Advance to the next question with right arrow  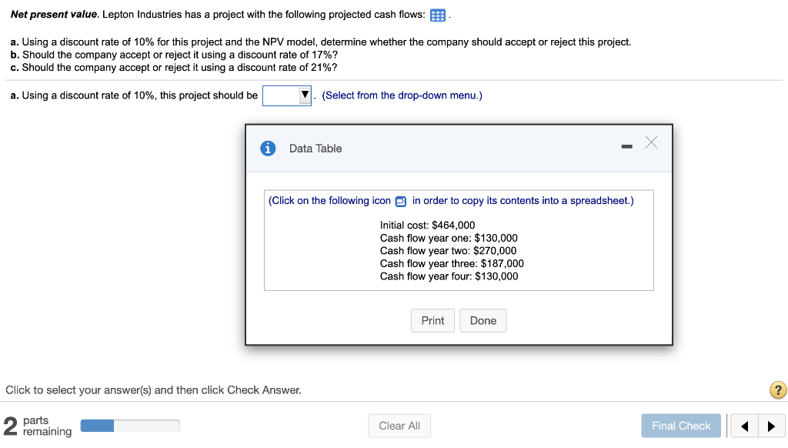771,426
